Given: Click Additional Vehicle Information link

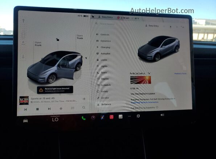Looking at the screenshot, I should pos(144,102).
